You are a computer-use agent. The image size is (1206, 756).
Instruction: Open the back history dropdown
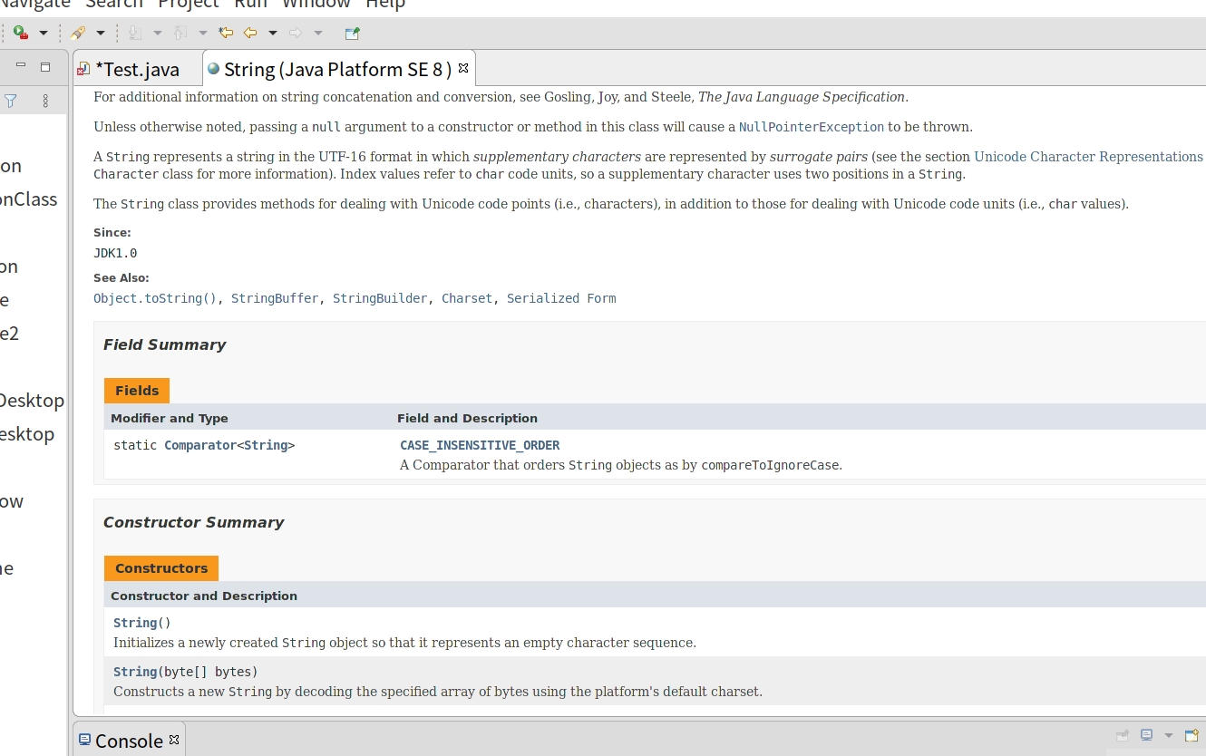[272, 34]
